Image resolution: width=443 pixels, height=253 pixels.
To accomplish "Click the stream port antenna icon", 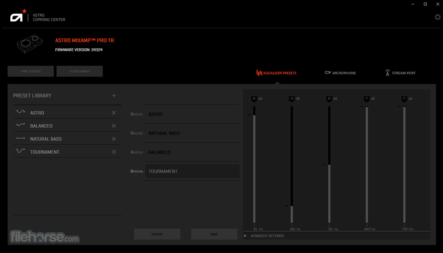I will [387, 73].
